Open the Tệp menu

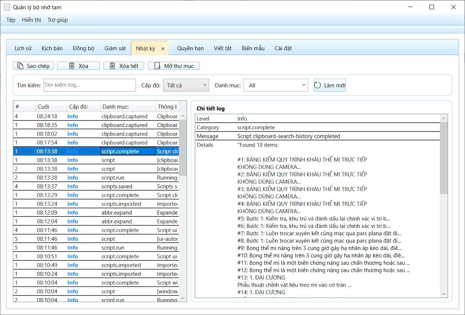(11, 20)
